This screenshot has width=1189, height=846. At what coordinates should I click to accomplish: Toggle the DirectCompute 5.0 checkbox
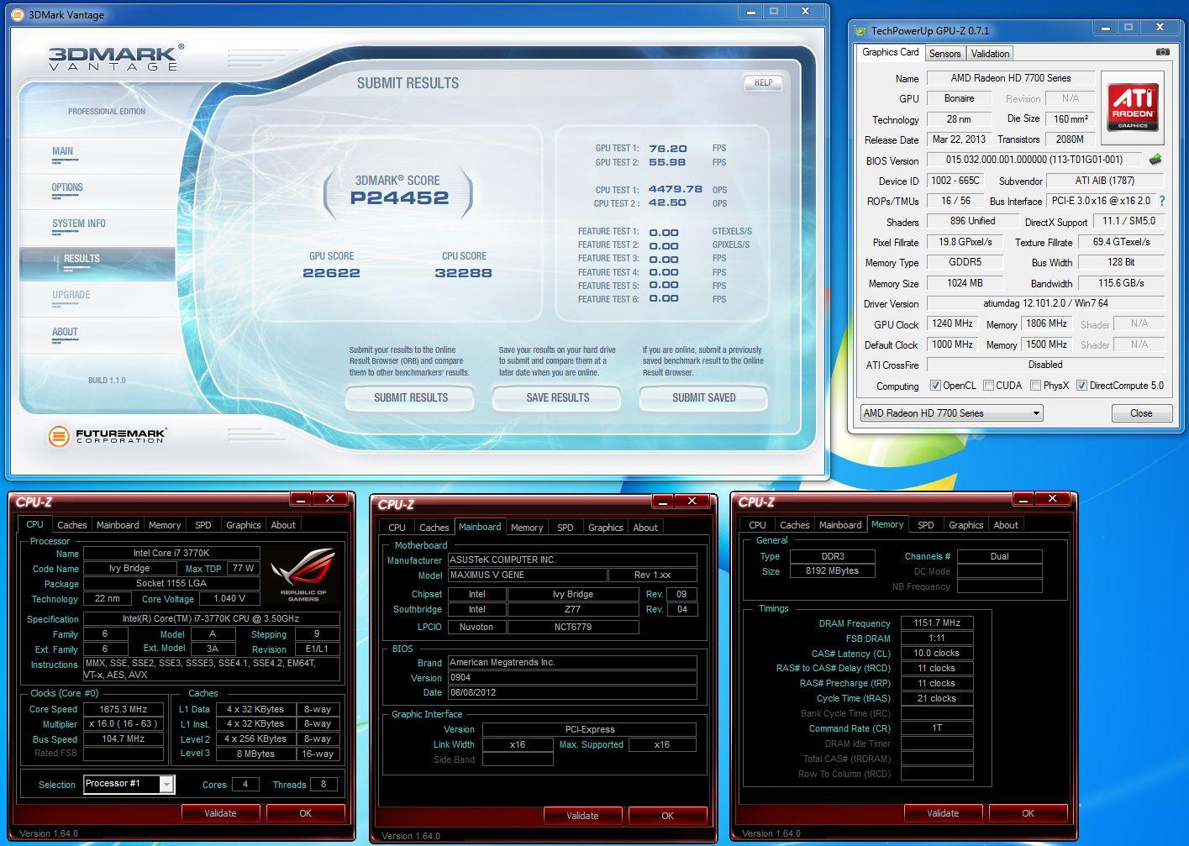tap(1081, 386)
